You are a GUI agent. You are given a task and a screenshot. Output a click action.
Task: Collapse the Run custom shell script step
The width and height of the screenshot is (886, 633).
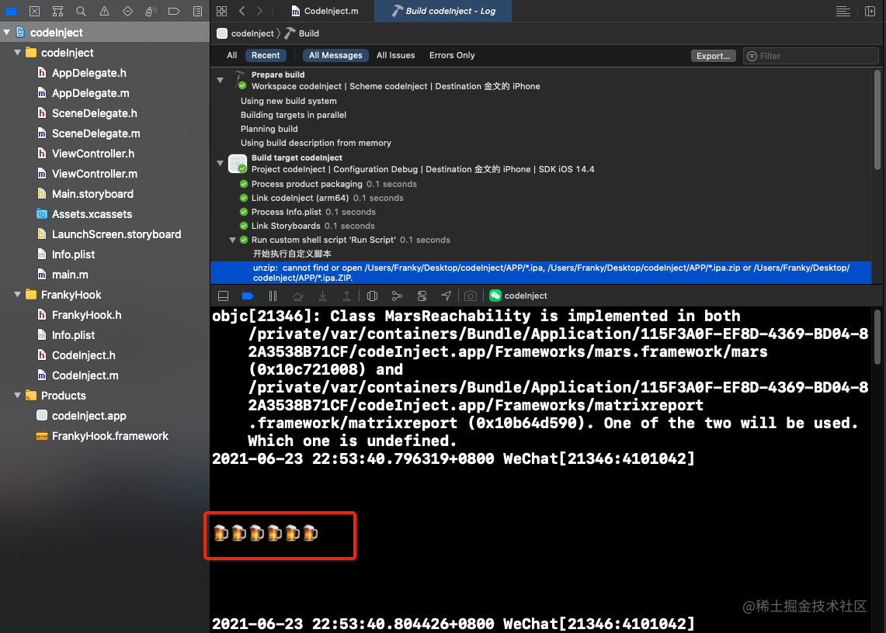tap(232, 240)
